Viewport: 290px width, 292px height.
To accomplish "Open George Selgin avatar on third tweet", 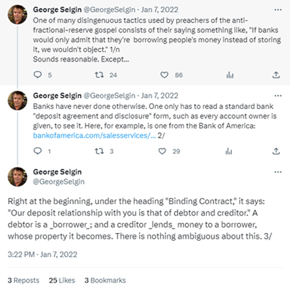I will (17, 177).
